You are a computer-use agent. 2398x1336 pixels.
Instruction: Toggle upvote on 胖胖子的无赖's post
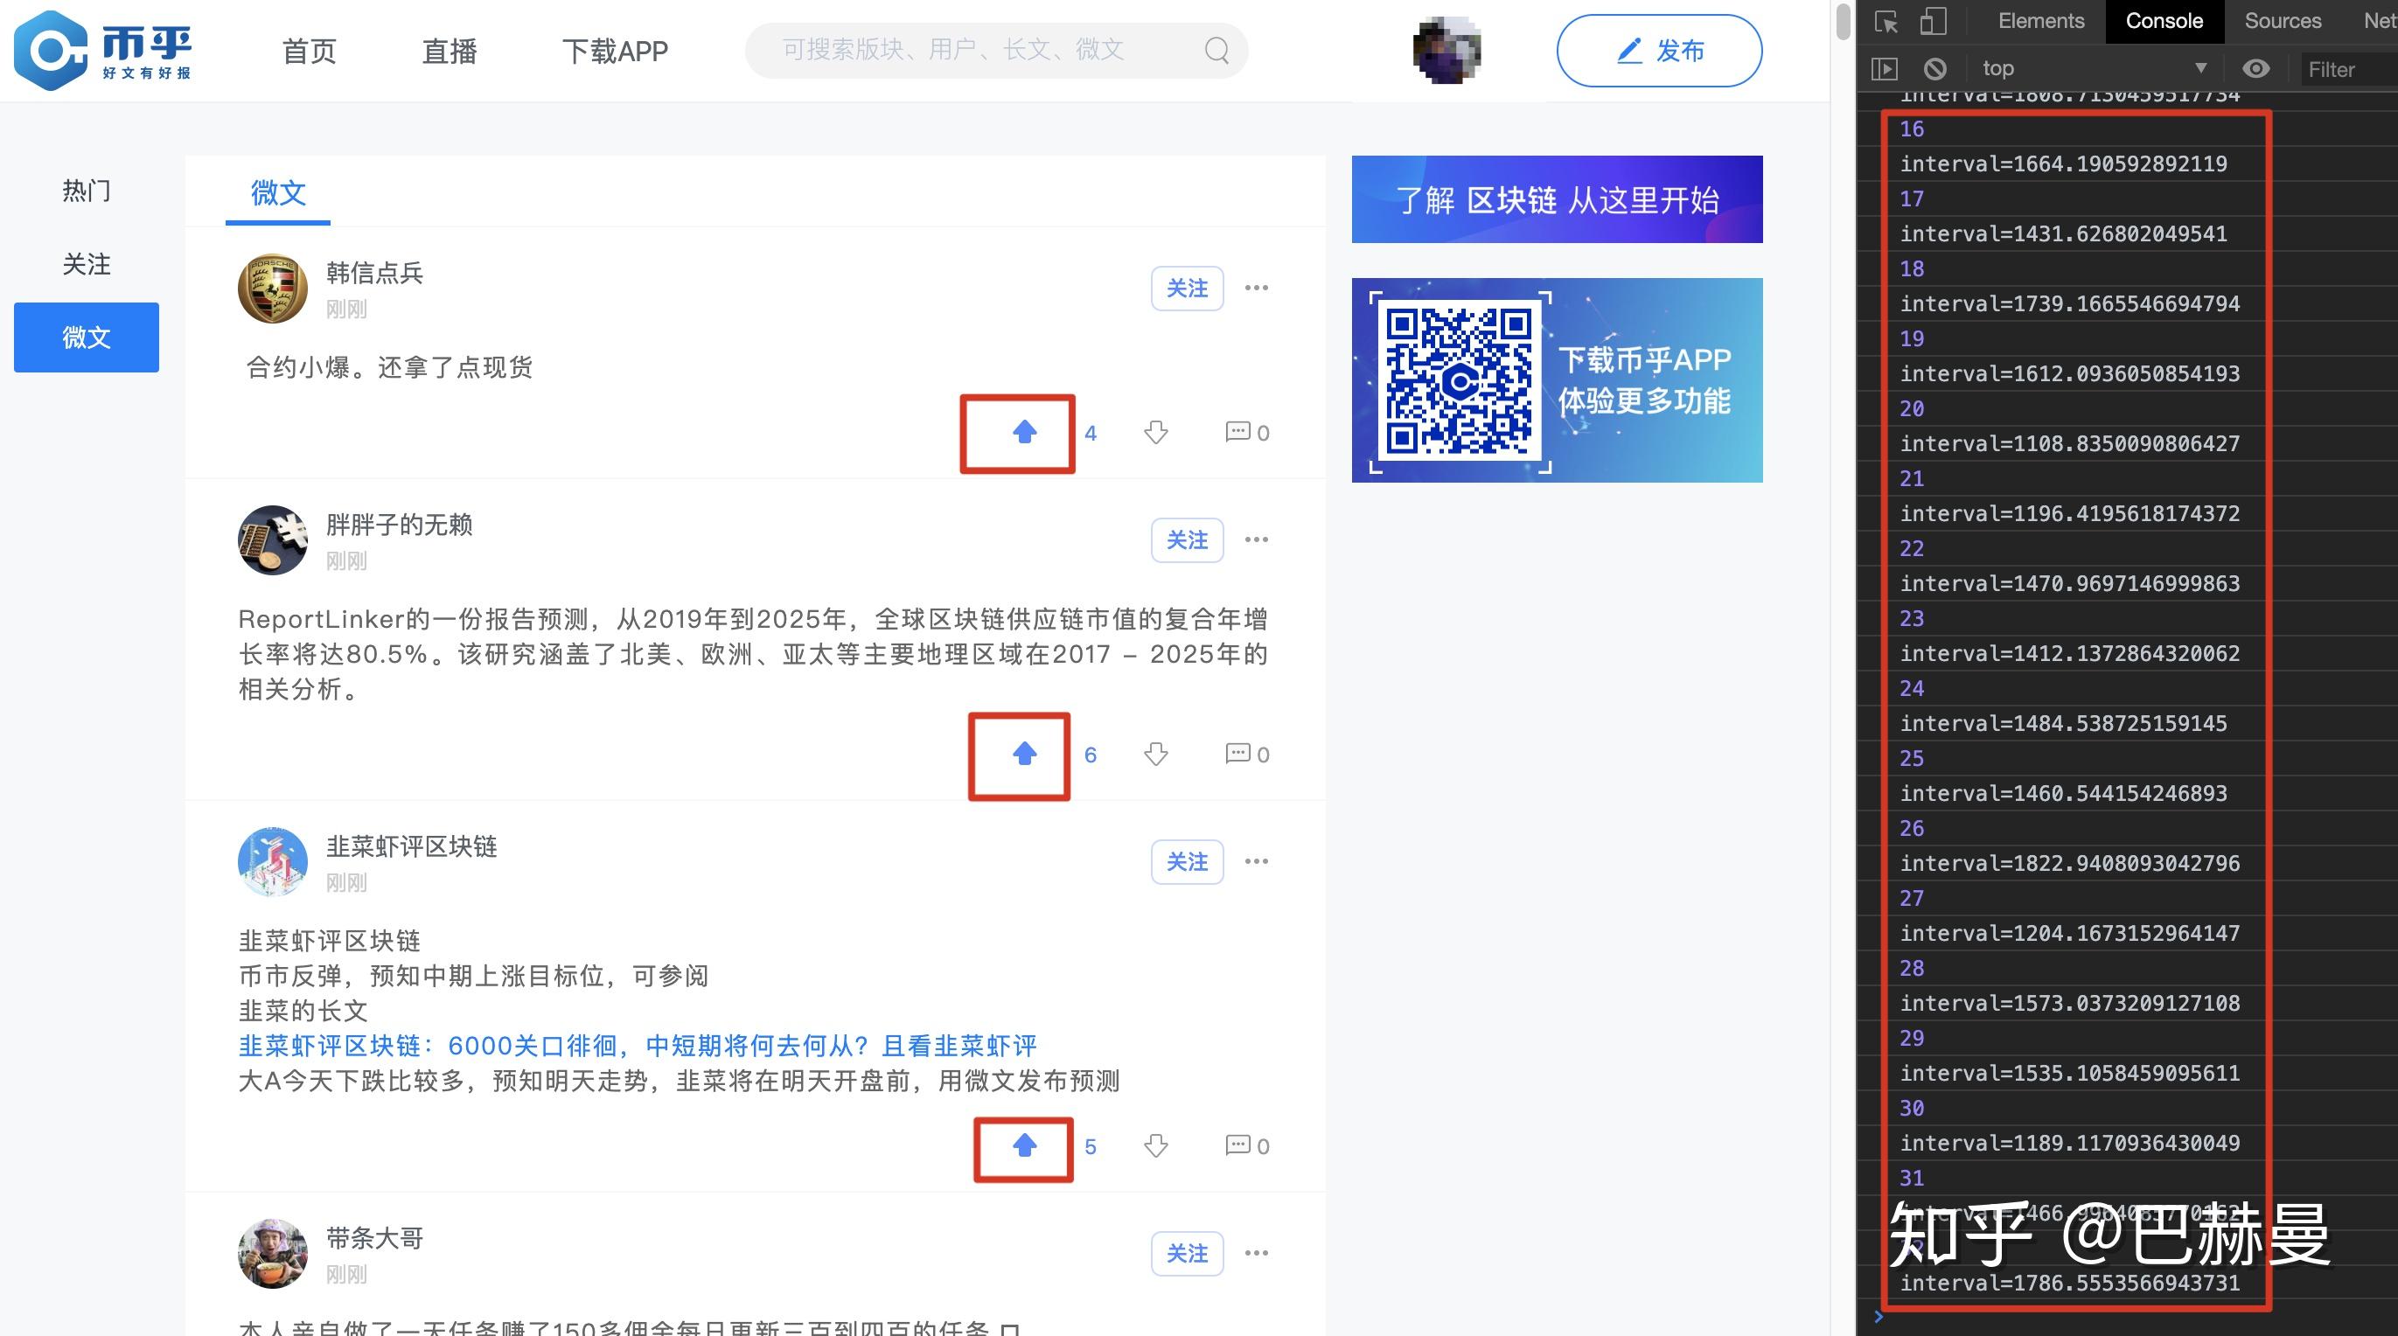tap(1024, 753)
